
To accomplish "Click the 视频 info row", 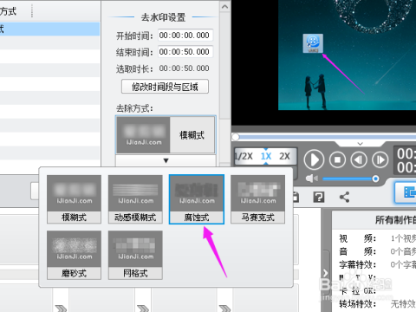I will coord(377,238).
